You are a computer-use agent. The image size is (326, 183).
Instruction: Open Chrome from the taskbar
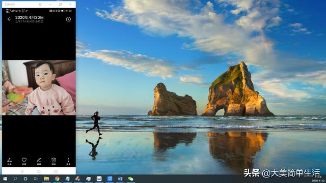(x=57, y=178)
